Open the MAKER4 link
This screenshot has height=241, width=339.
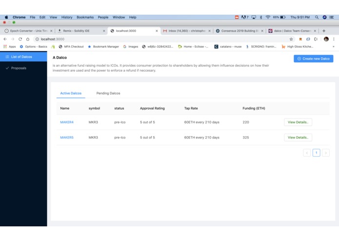click(x=67, y=122)
